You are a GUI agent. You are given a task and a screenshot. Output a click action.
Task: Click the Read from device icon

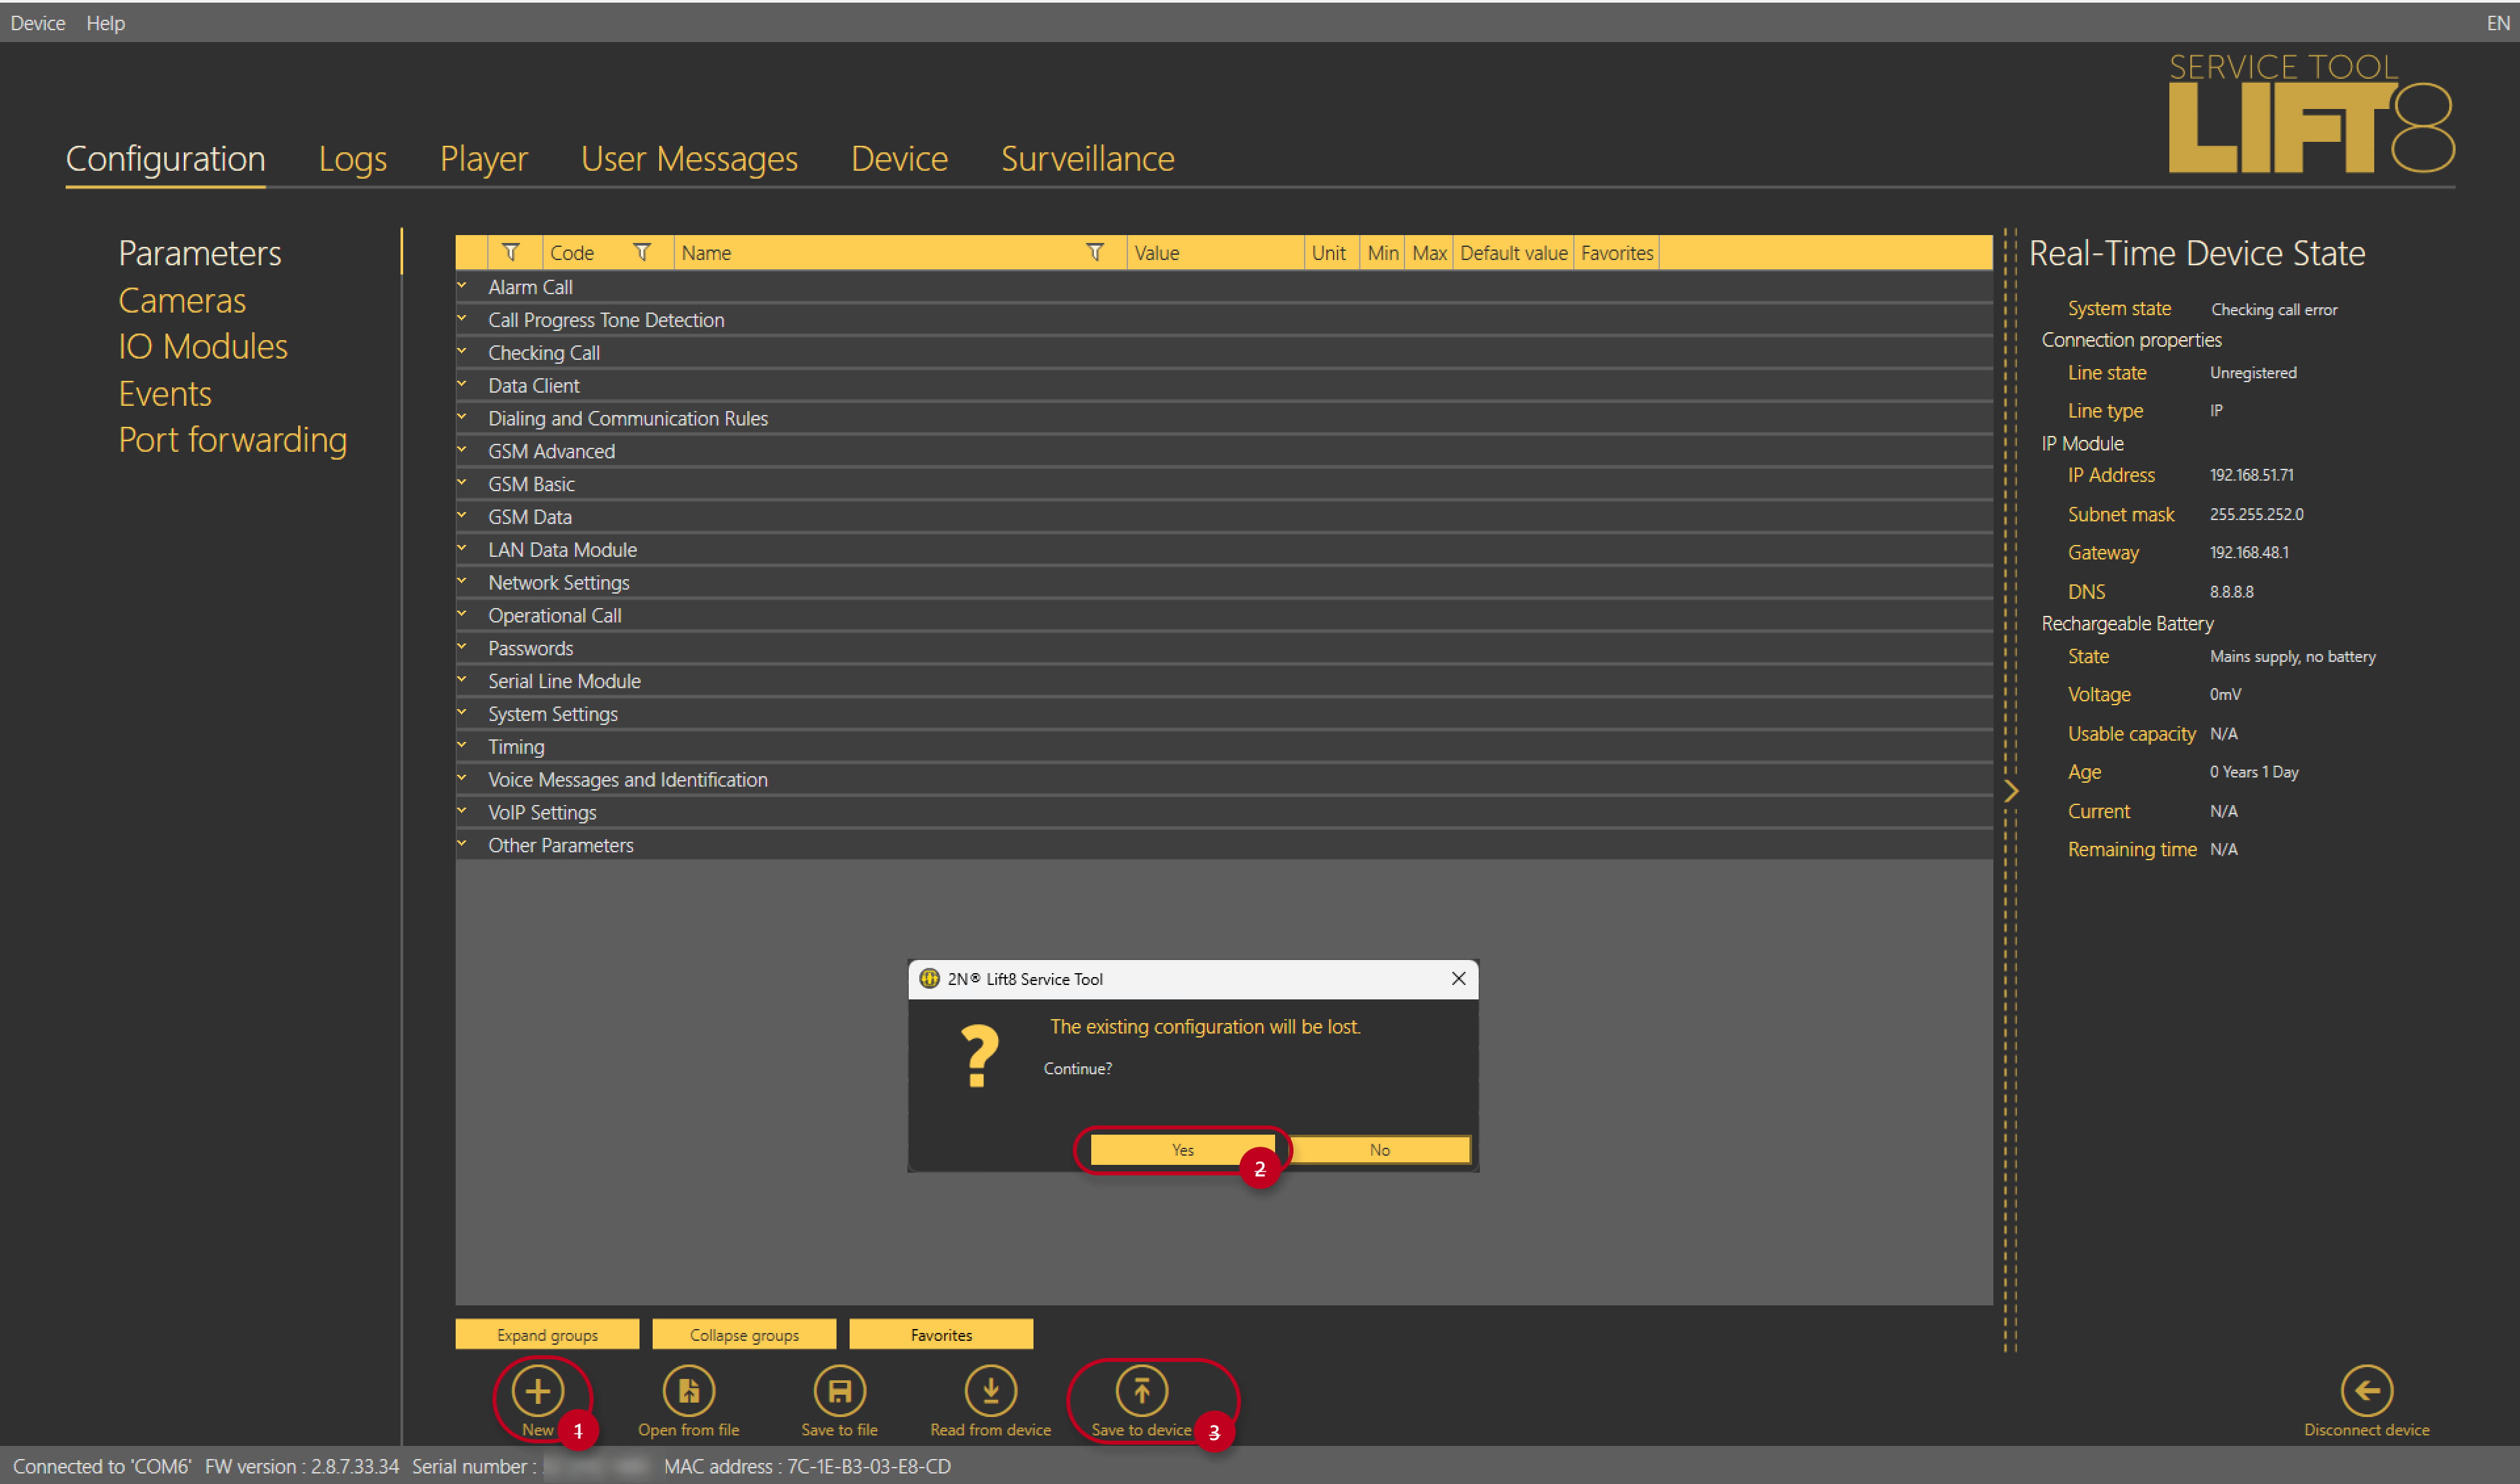click(x=991, y=1391)
